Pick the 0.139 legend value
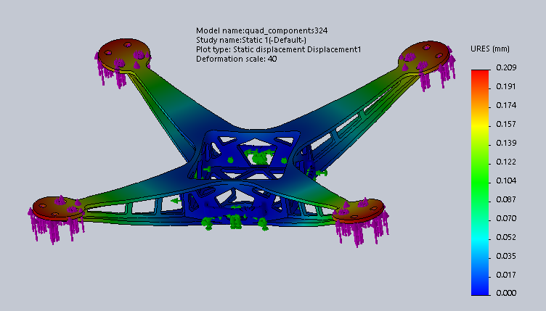The height and width of the screenshot is (311, 546). point(506,143)
